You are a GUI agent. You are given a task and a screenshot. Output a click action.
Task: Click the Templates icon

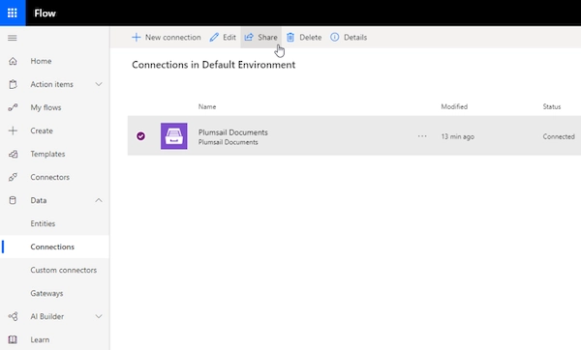pos(13,154)
